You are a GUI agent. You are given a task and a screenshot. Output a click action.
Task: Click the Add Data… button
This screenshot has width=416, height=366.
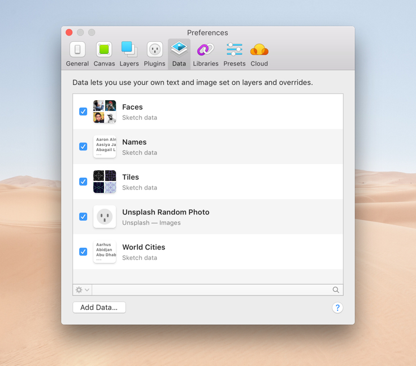coord(99,307)
